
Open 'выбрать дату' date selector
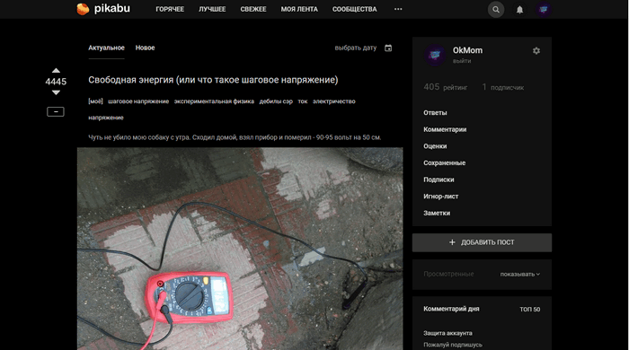pyautogui.click(x=356, y=48)
